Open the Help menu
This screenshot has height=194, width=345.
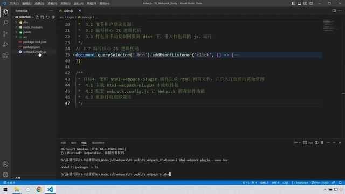104,3
